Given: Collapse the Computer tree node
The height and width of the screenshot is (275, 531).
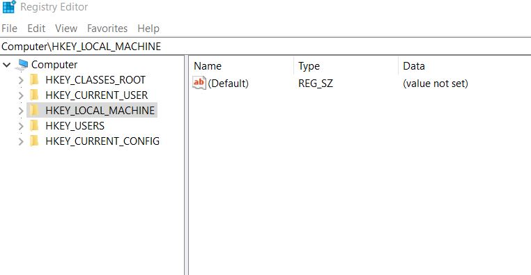Looking at the screenshot, I should click(7, 65).
